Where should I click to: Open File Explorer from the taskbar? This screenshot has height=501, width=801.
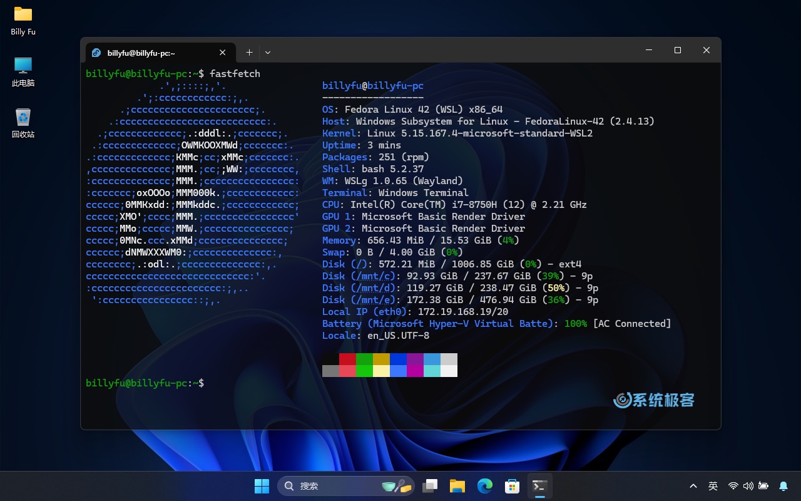click(x=457, y=486)
